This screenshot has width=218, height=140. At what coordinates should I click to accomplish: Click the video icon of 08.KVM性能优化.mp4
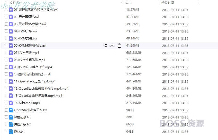(11, 60)
